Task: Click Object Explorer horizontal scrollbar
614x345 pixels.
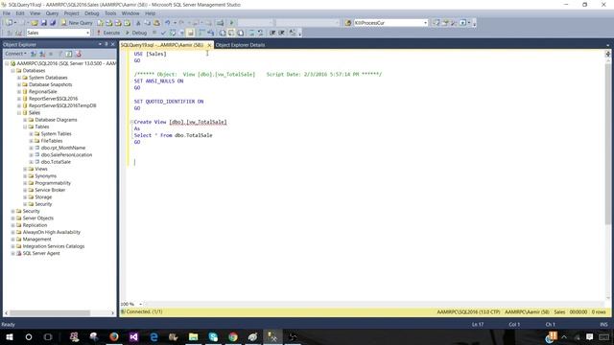Action: pyautogui.click(x=50, y=313)
